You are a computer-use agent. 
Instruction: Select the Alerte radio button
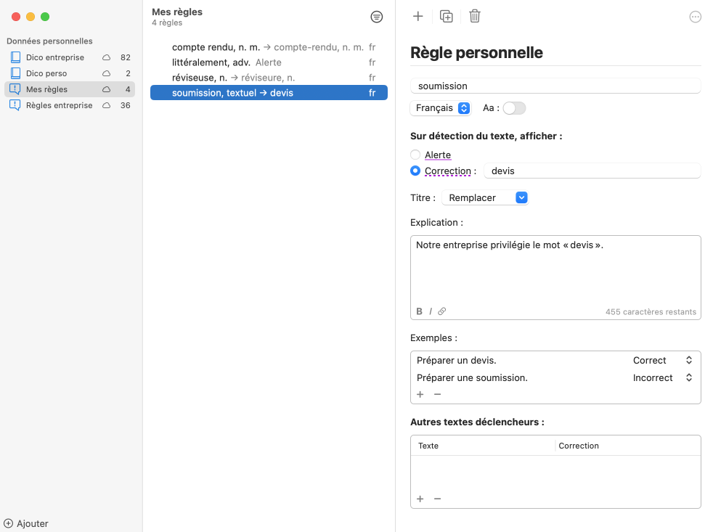tap(415, 155)
